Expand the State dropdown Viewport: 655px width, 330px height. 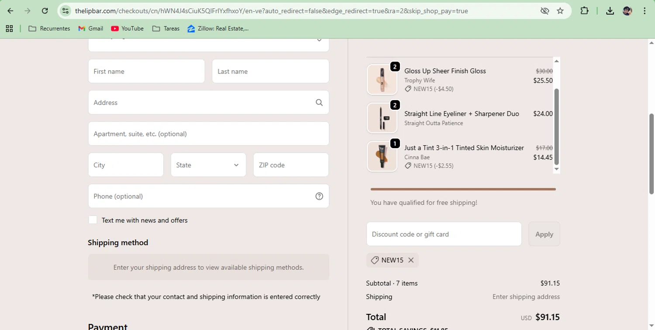click(x=208, y=165)
